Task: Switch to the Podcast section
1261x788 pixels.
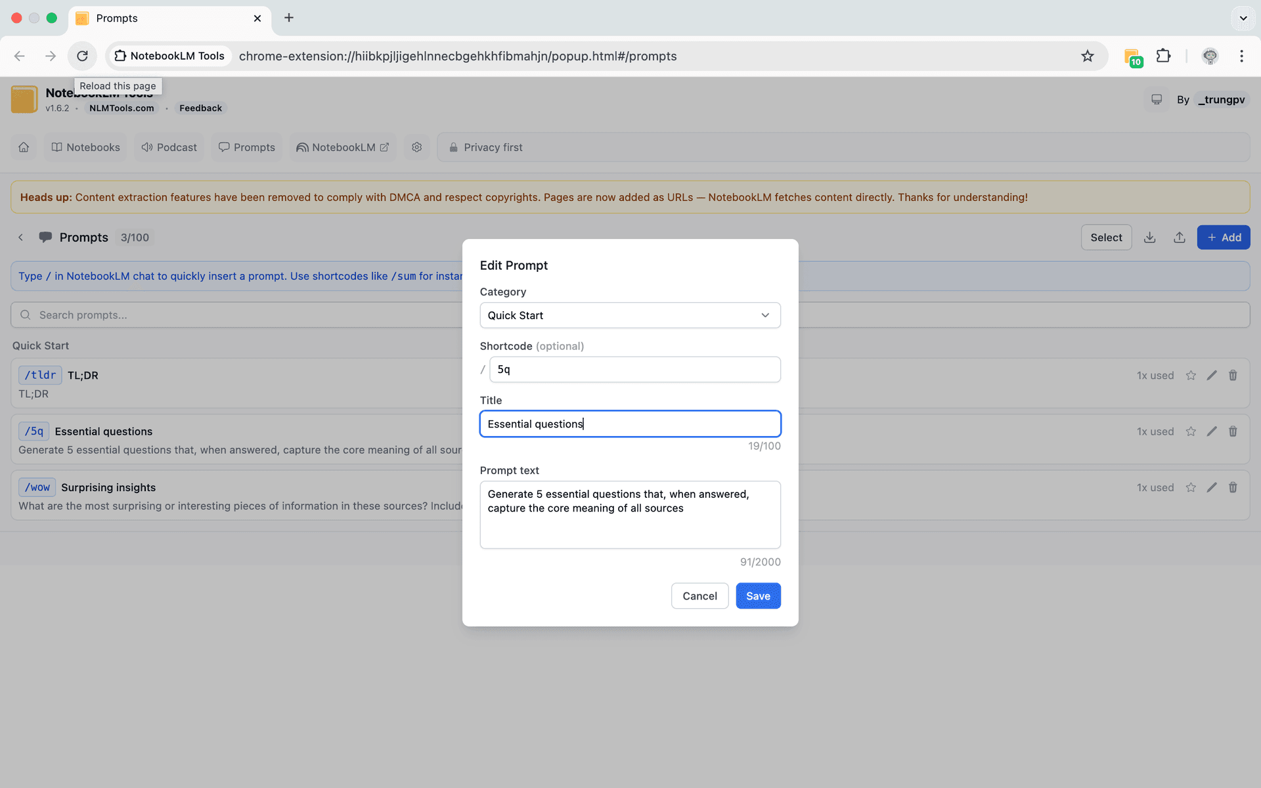Action: click(169, 147)
